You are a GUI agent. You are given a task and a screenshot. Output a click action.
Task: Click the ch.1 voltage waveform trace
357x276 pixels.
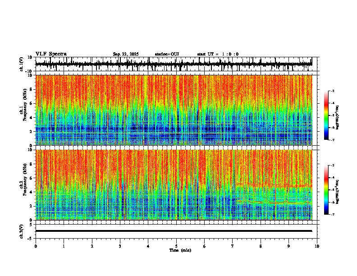(174, 64)
